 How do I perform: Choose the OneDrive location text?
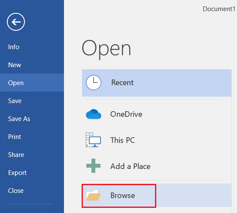[x=126, y=114]
